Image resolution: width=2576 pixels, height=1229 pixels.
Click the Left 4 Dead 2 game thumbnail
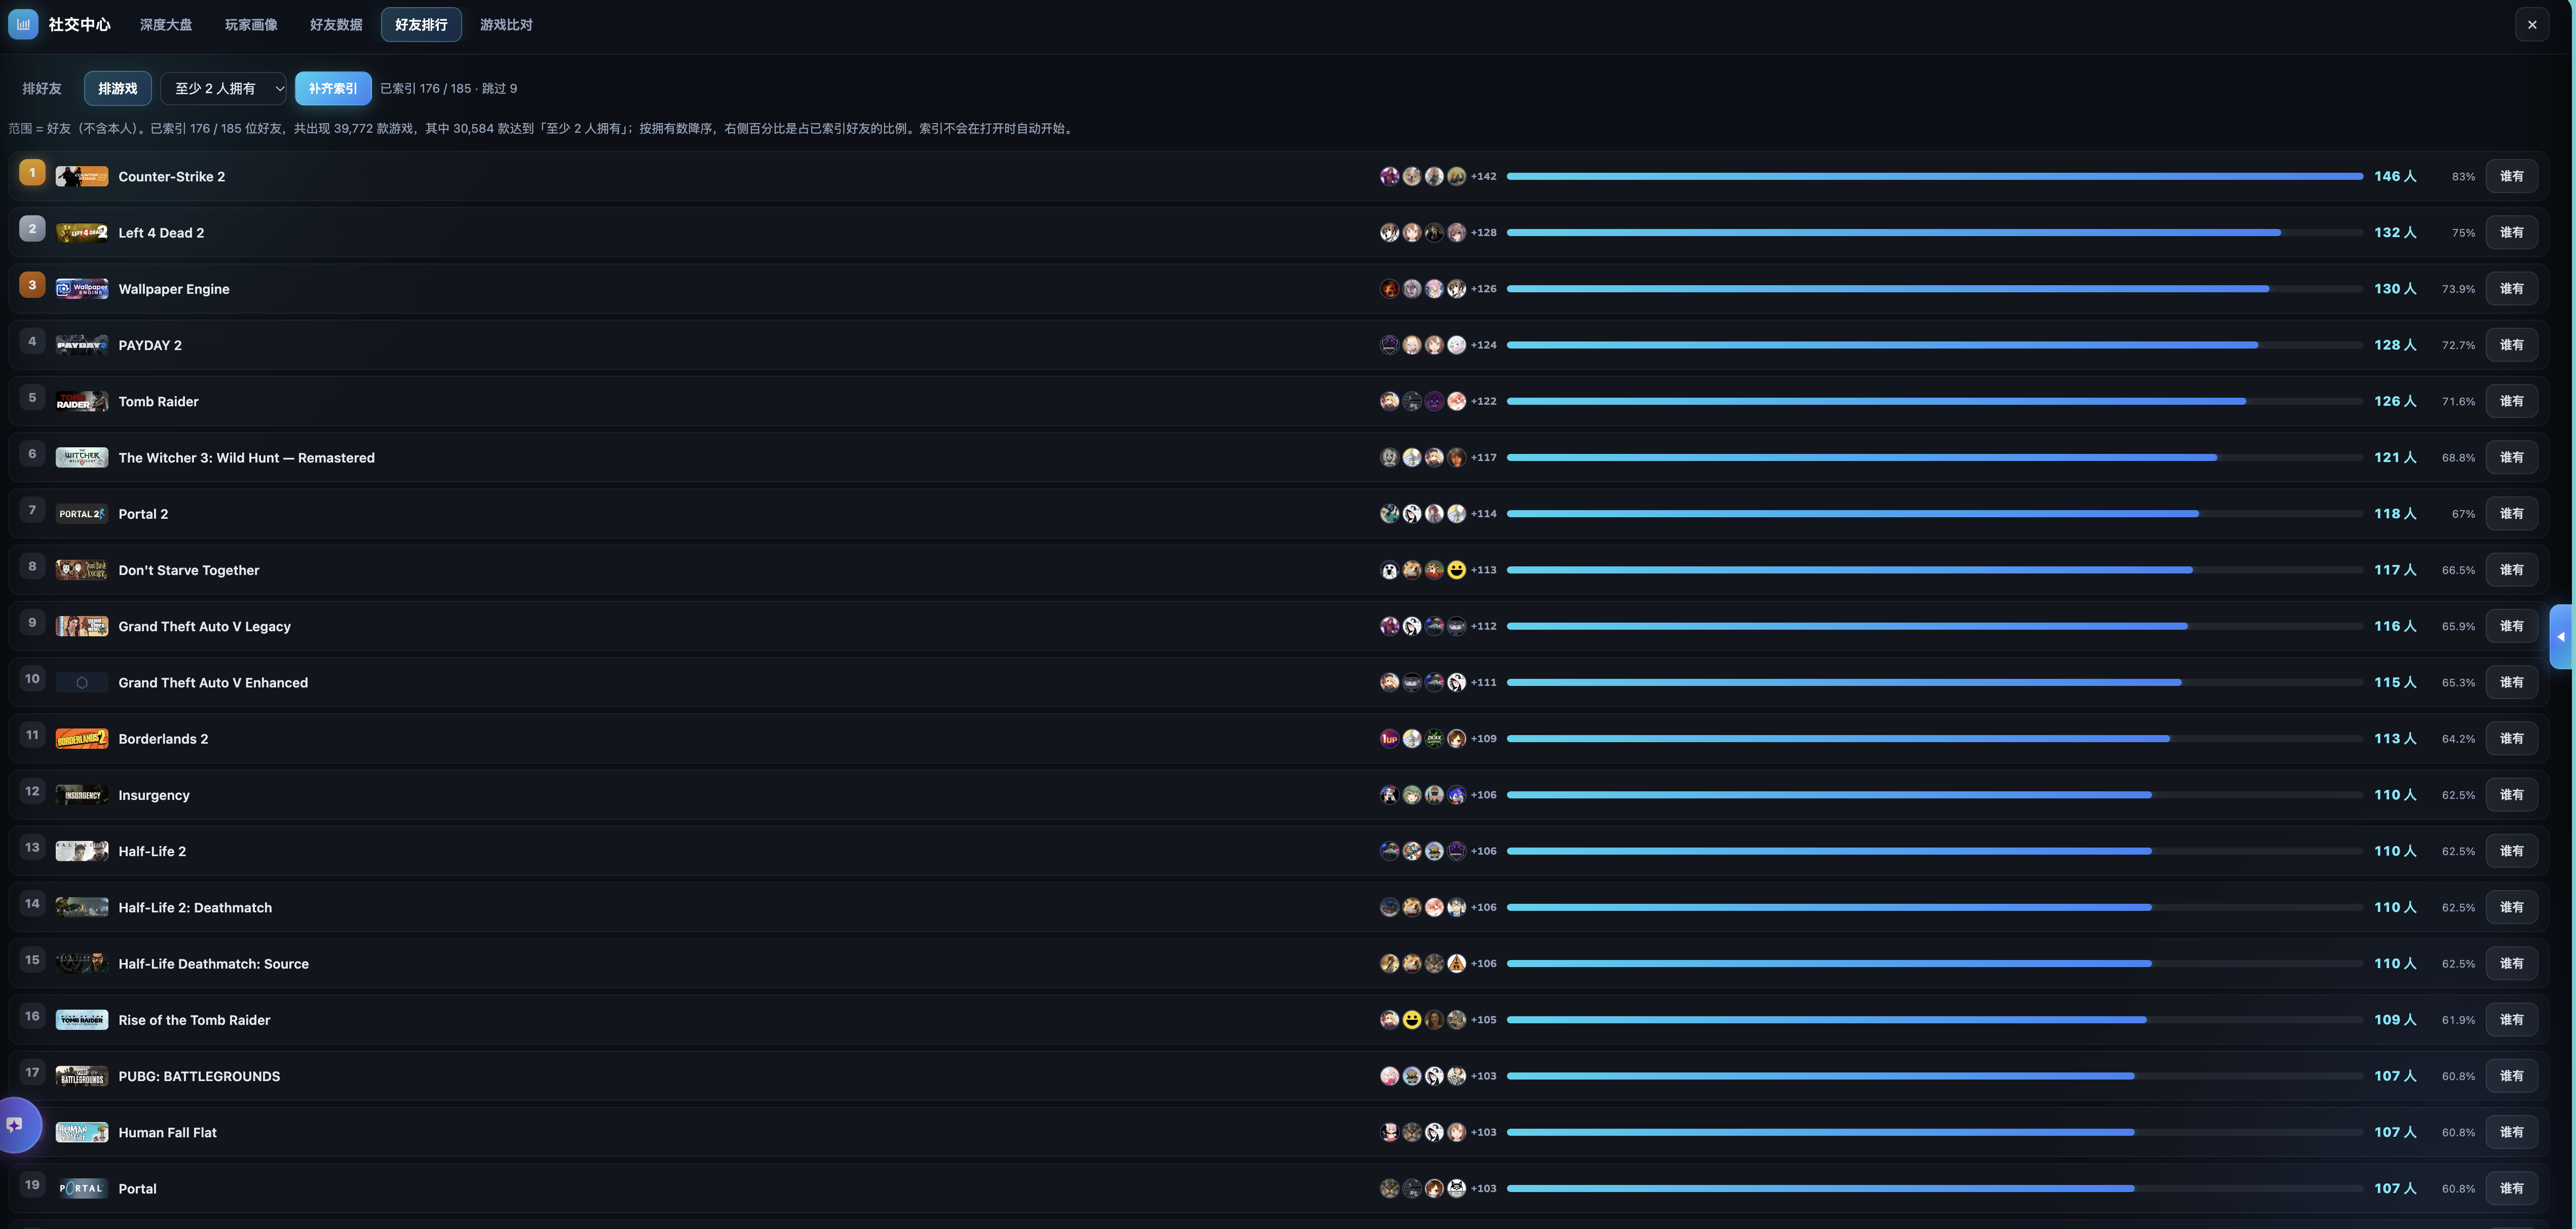(82, 233)
